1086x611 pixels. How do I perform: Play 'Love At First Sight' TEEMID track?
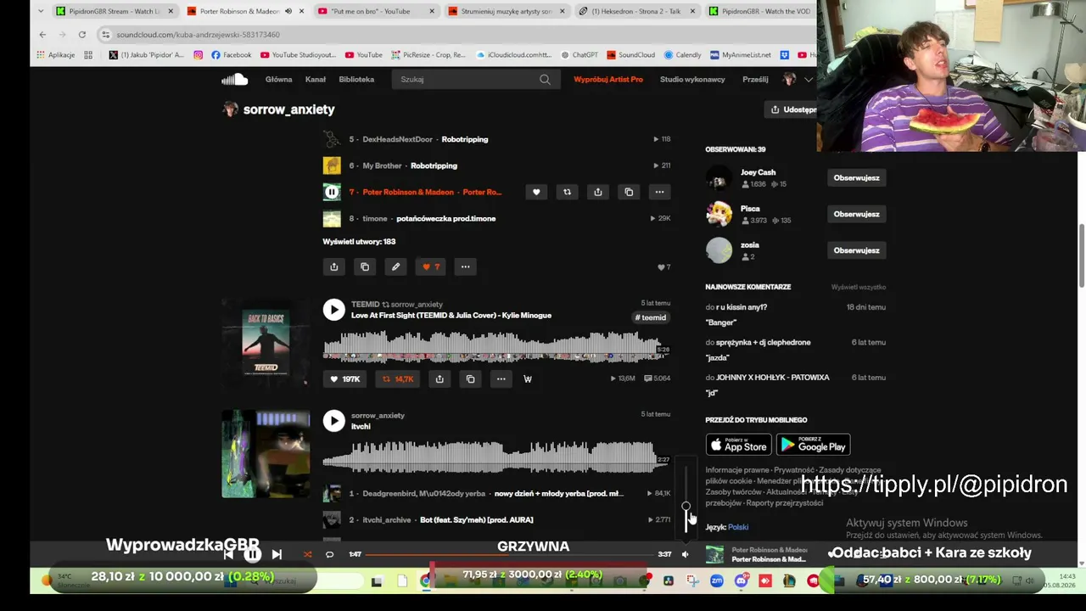(x=333, y=310)
